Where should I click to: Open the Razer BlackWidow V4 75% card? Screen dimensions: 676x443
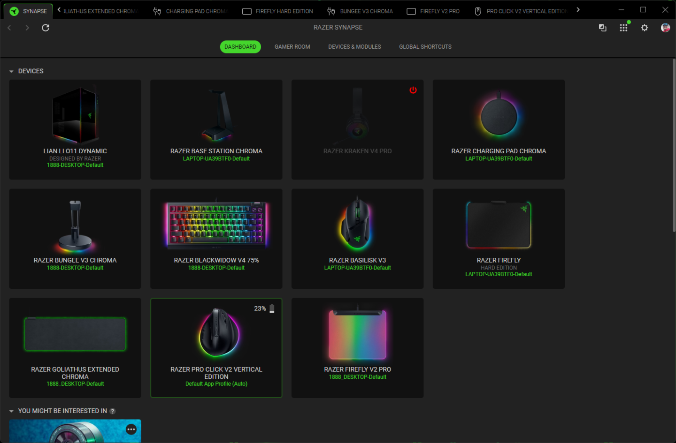pos(216,239)
